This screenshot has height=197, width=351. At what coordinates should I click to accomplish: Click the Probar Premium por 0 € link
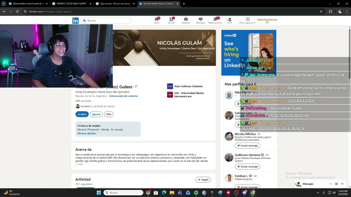tap(267, 21)
